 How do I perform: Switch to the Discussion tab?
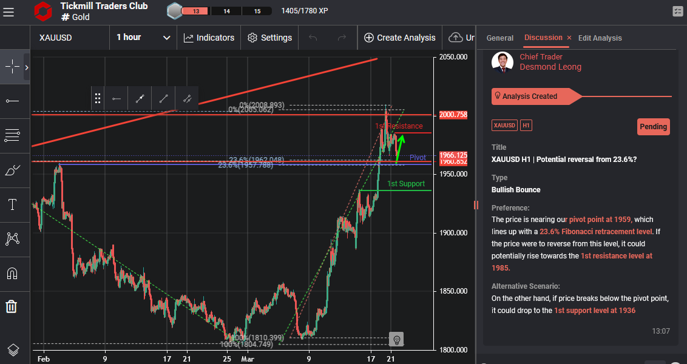543,38
